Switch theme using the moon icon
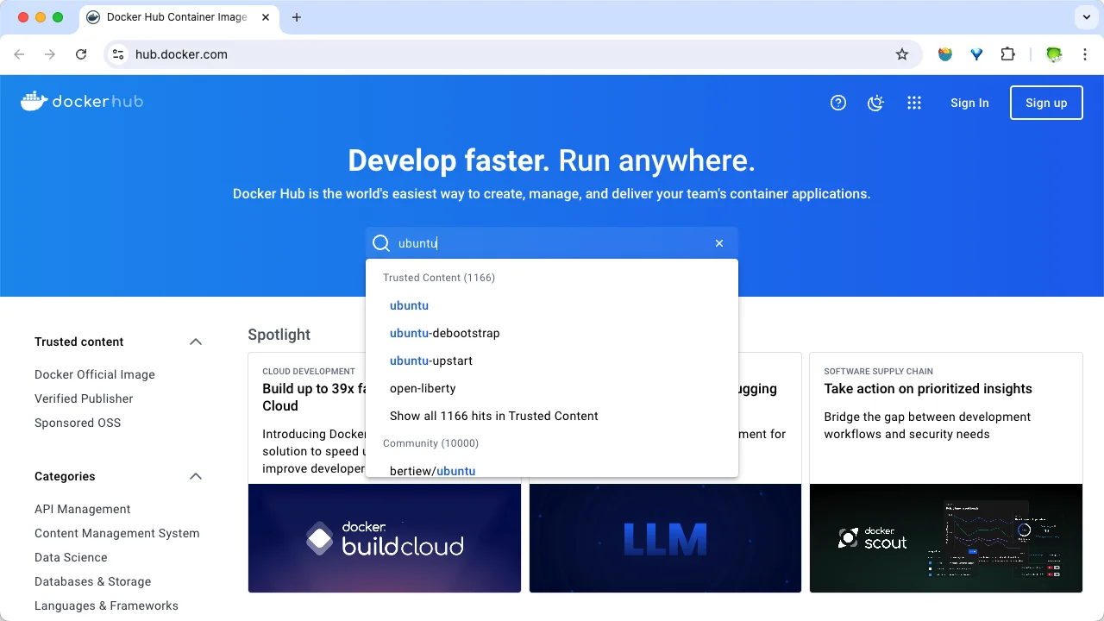This screenshot has width=1104, height=621. (875, 103)
